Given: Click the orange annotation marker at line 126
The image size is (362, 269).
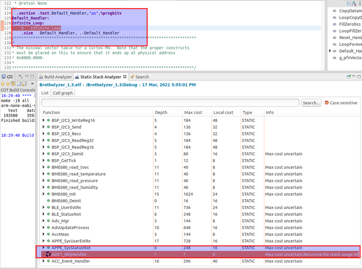Looking at the screenshot, I should click(x=2, y=25).
